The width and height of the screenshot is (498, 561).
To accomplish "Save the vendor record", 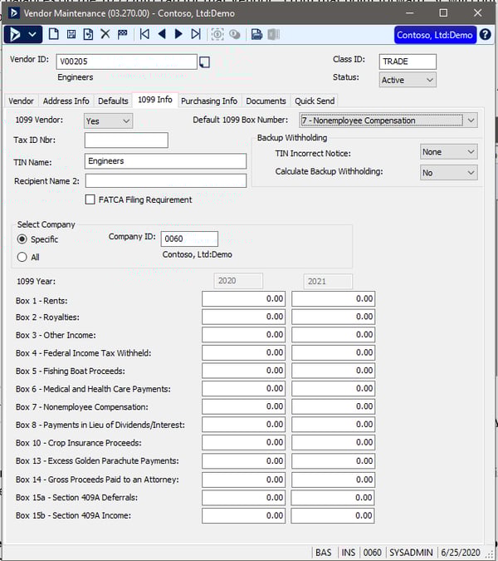I will click(x=71, y=34).
